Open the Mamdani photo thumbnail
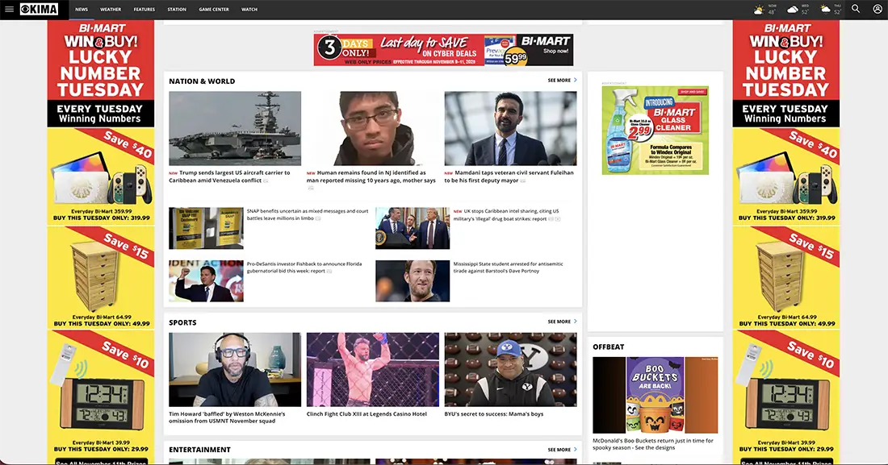The width and height of the screenshot is (888, 465). pos(510,128)
